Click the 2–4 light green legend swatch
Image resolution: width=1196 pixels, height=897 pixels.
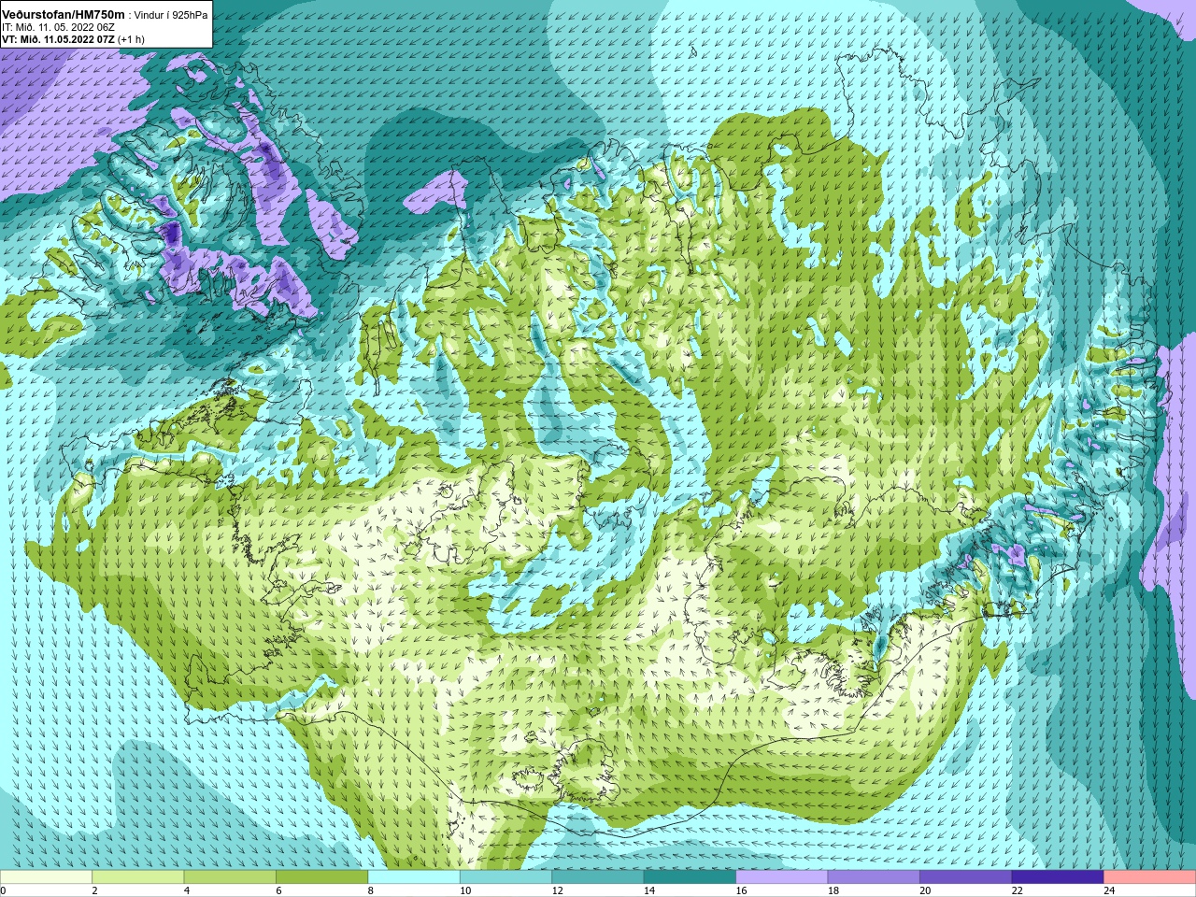pyautogui.click(x=137, y=877)
